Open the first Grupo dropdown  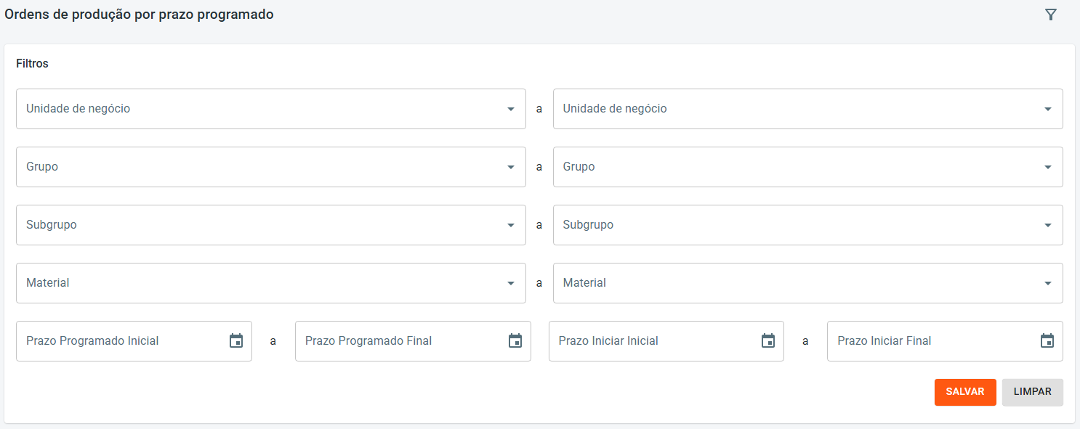coord(510,167)
